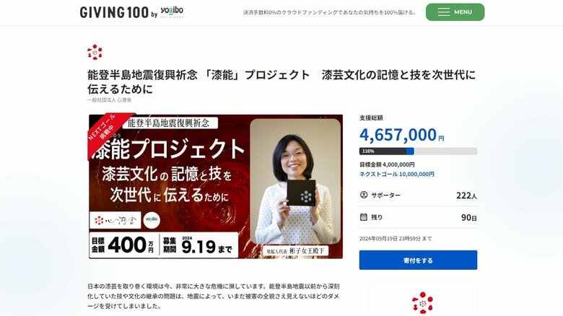
Task: Click the 目標金額 4,000,000円 text
Action: pos(387,164)
